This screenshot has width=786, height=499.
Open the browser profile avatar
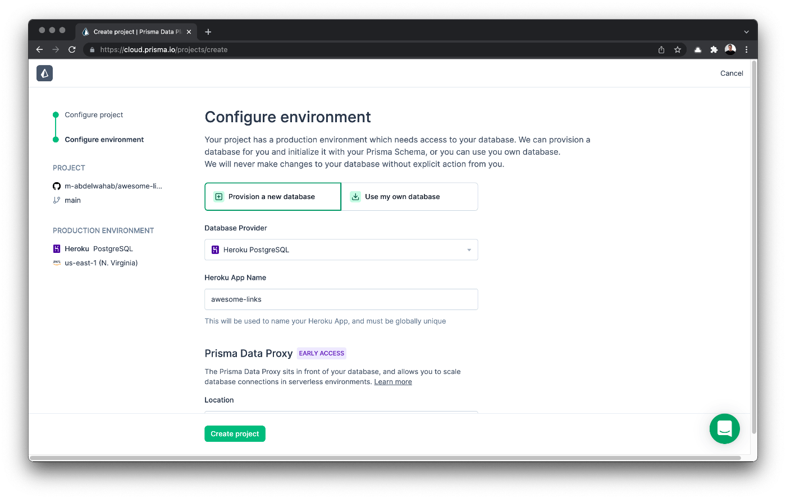click(730, 49)
